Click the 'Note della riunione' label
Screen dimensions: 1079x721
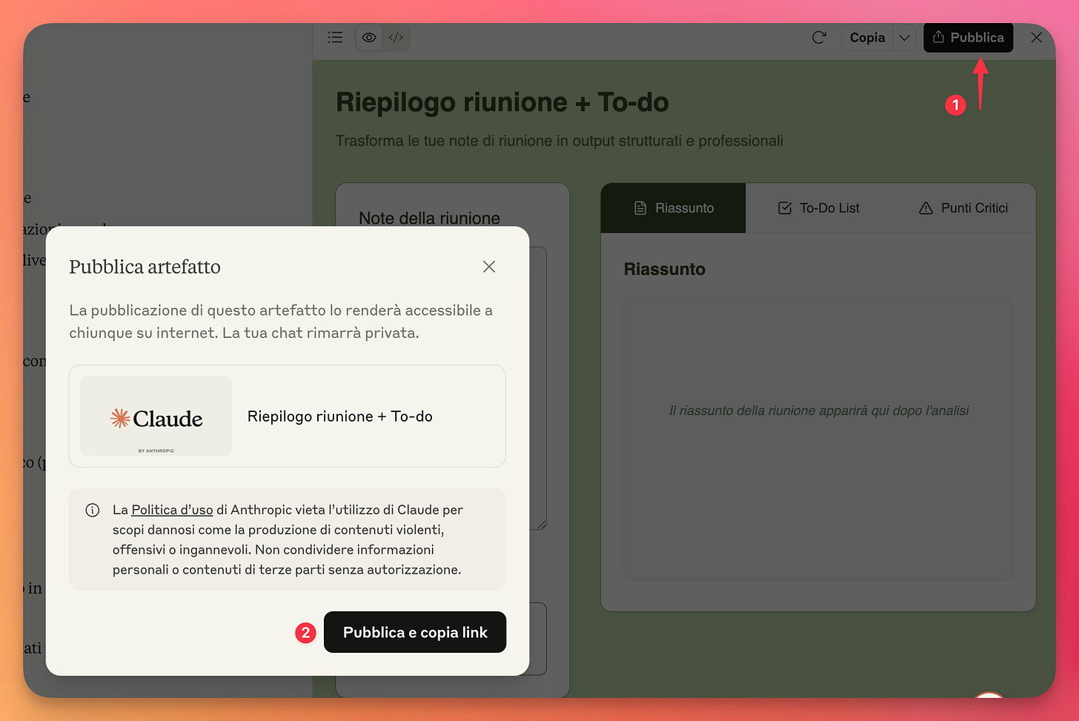pyautogui.click(x=429, y=218)
